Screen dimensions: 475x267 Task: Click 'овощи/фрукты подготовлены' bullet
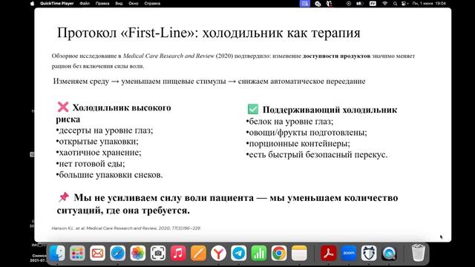(x=307, y=133)
